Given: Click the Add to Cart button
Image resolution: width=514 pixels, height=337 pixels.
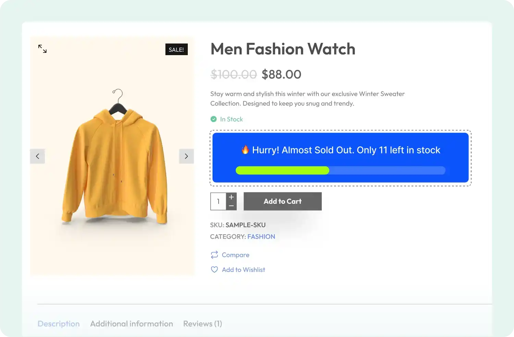Looking at the screenshot, I should [x=282, y=201].
